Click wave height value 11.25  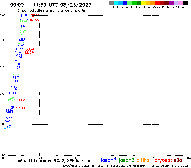click(x=10, y=108)
